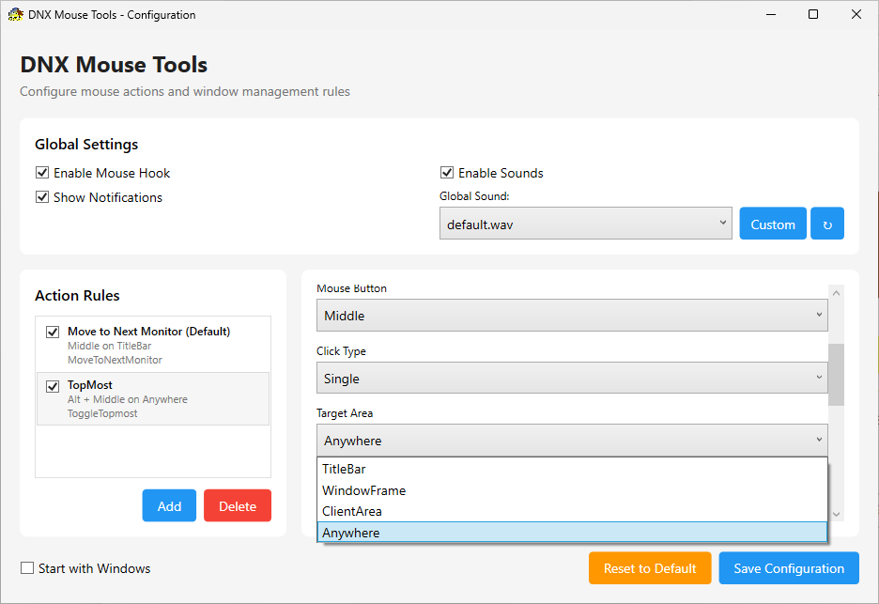Click the refresh sounds icon button

(x=827, y=224)
